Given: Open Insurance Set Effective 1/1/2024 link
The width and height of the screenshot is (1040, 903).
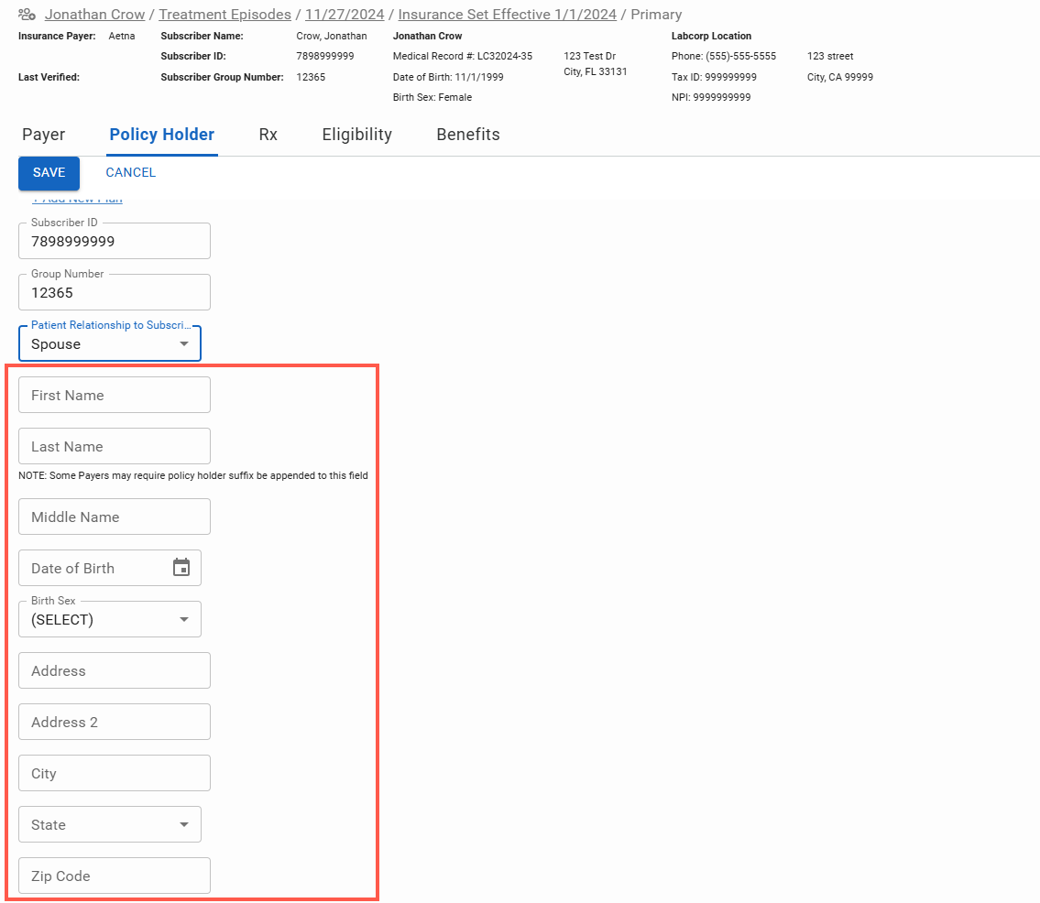Looking at the screenshot, I should 507,15.
